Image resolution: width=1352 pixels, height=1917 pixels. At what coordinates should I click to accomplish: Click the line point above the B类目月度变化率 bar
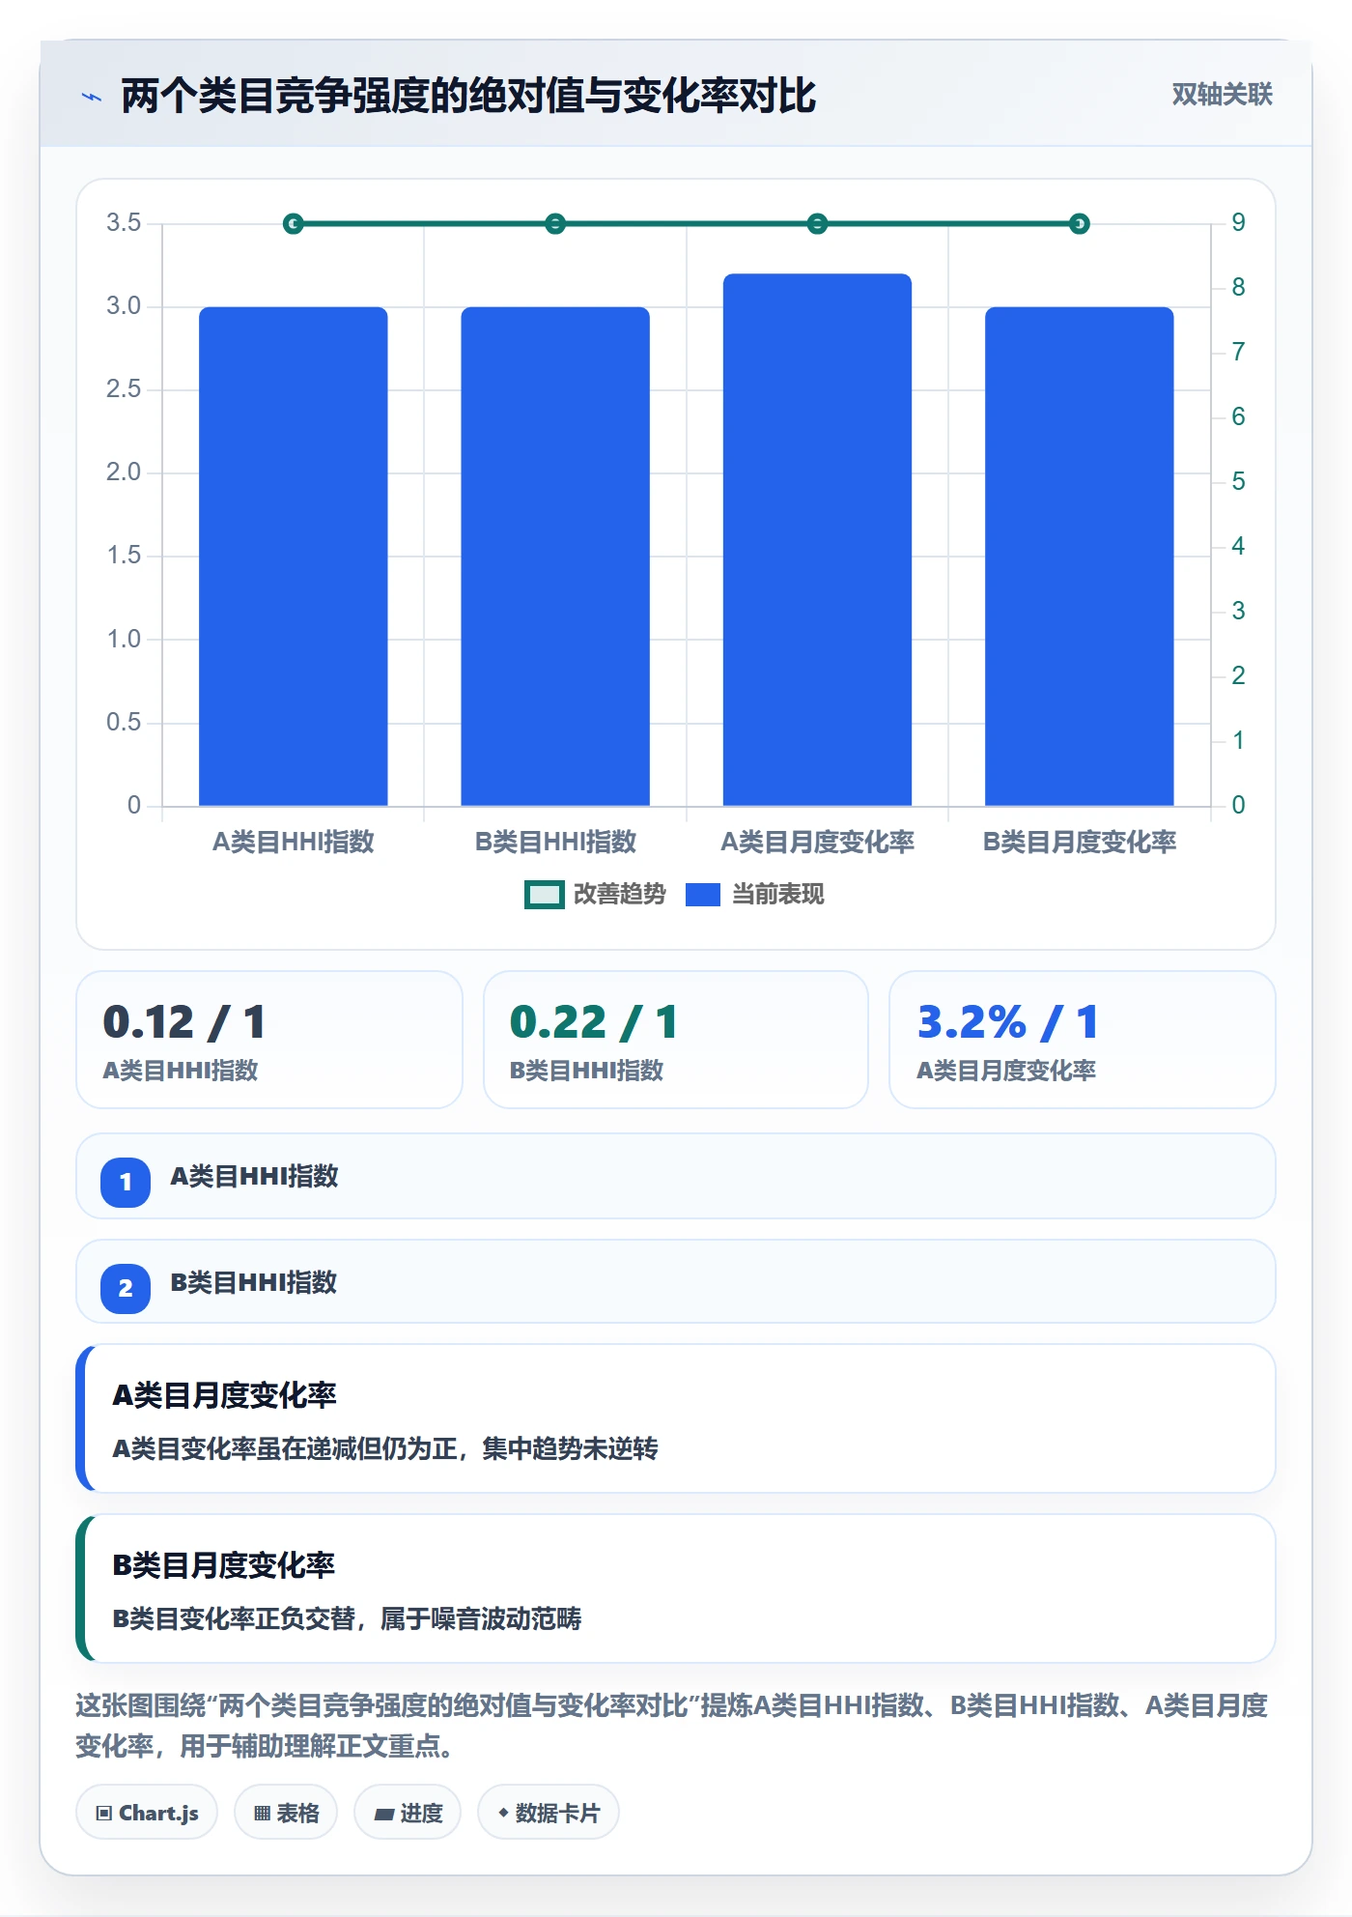[x=1080, y=224]
